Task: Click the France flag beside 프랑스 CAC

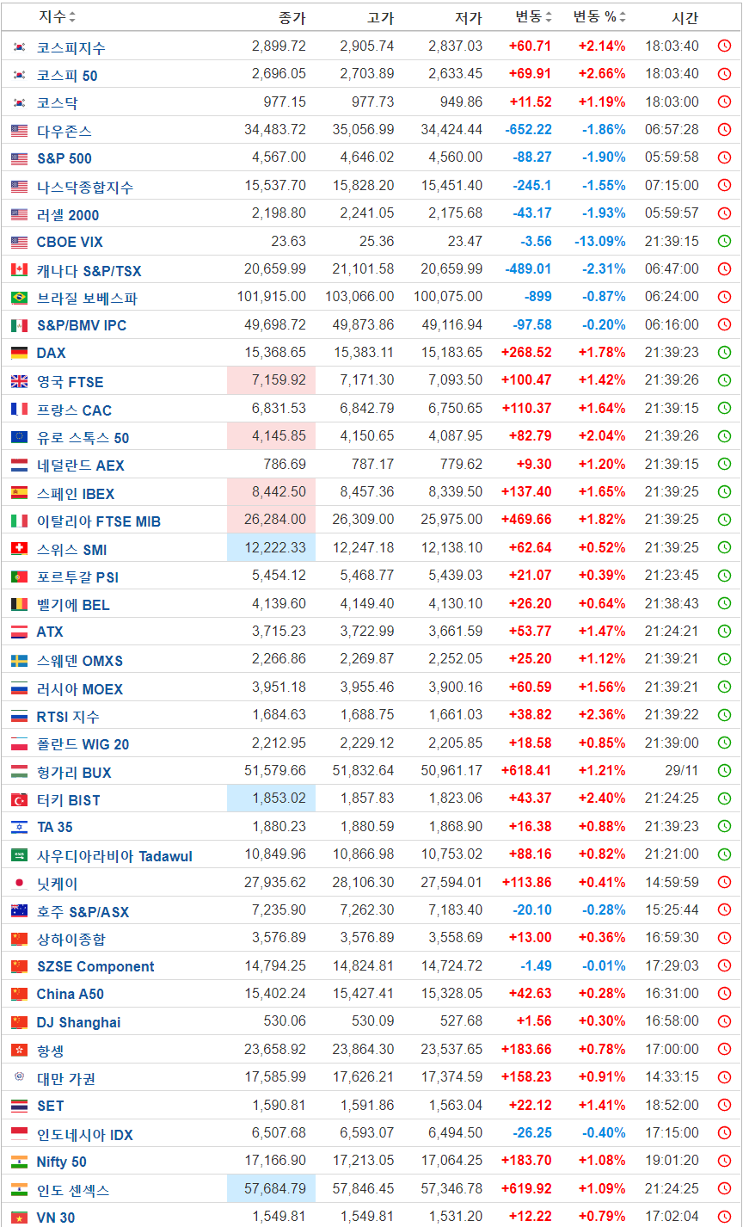Action: 19,410
